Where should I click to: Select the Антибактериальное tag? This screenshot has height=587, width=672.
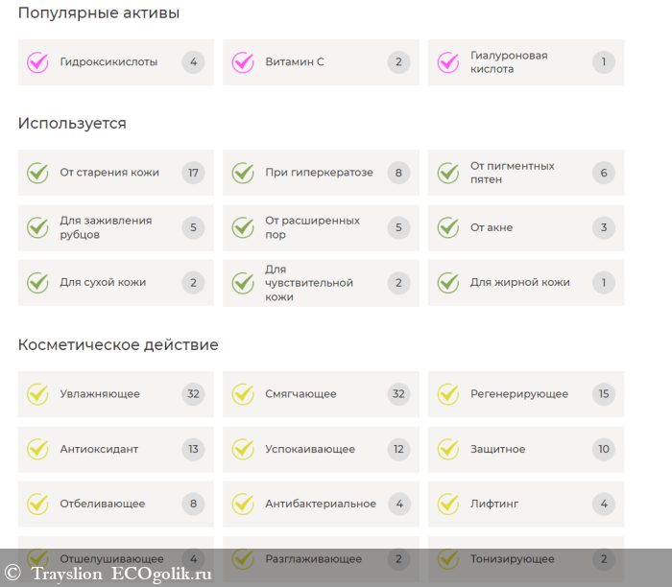tap(321, 504)
